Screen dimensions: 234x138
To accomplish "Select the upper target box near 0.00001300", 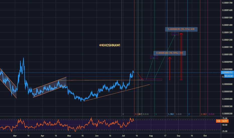I will click(x=175, y=34).
